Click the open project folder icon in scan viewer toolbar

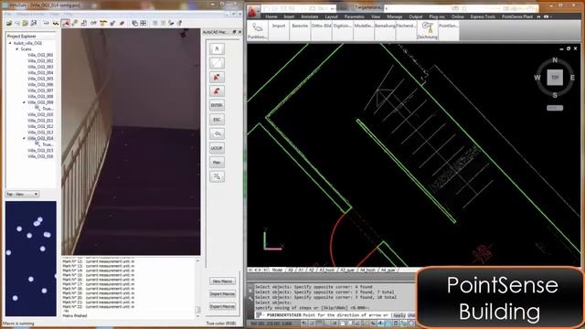pos(8,23)
